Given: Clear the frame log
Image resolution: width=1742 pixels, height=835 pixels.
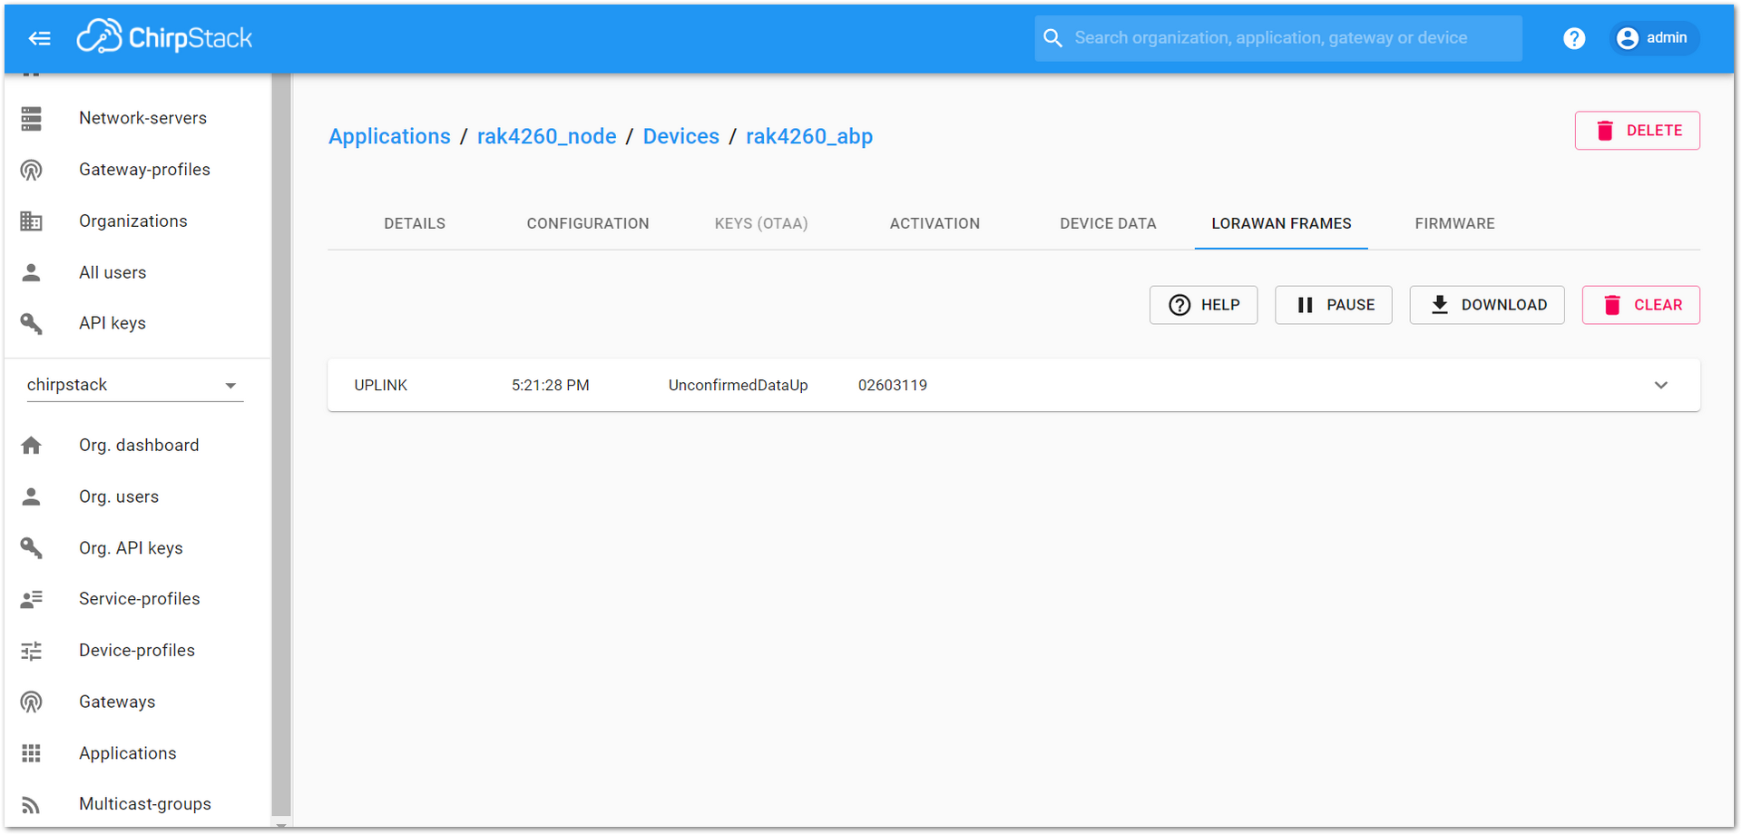Looking at the screenshot, I should click(1641, 305).
